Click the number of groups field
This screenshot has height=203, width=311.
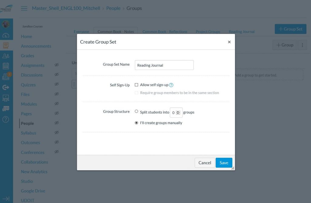(x=176, y=113)
